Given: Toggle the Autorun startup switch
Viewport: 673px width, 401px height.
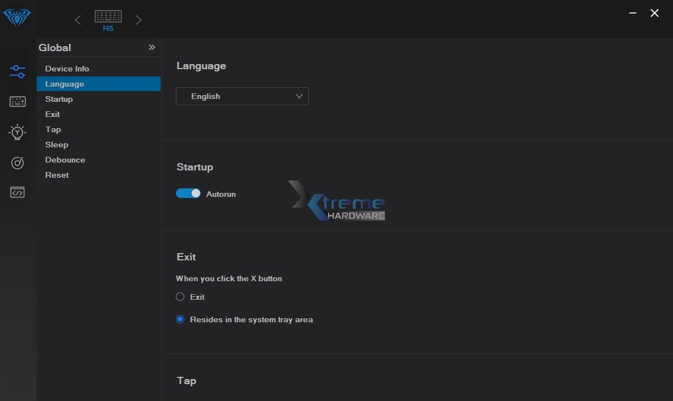Looking at the screenshot, I should 188,193.
